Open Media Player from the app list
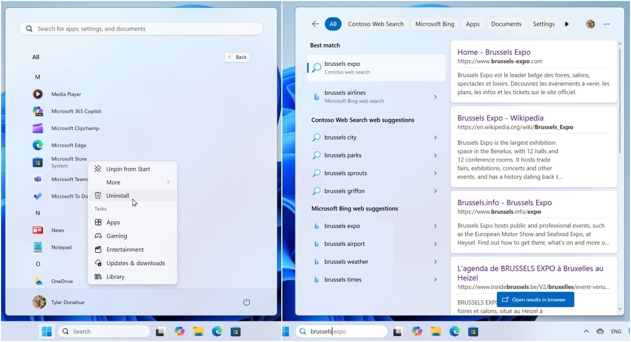 pos(38,94)
